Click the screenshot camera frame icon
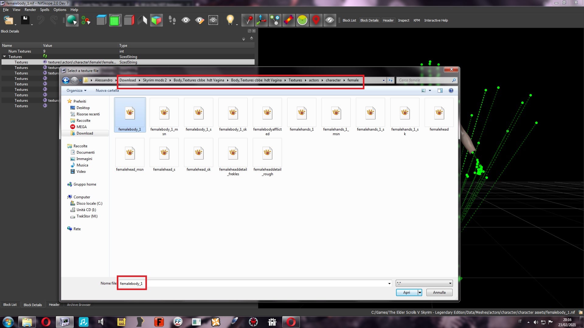584x328 pixels. (213, 20)
